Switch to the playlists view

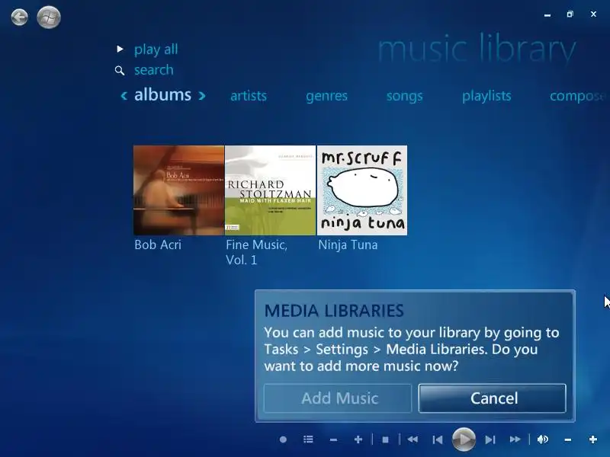(x=486, y=96)
